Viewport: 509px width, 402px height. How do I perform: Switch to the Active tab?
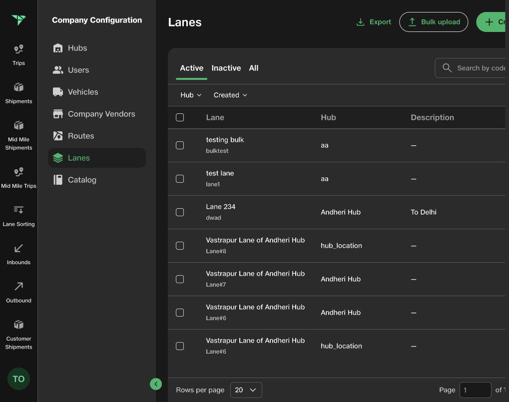point(191,68)
